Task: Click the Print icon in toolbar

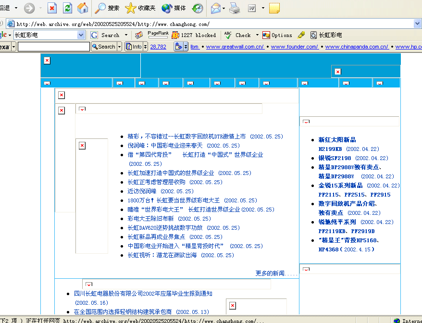Action: (234, 8)
